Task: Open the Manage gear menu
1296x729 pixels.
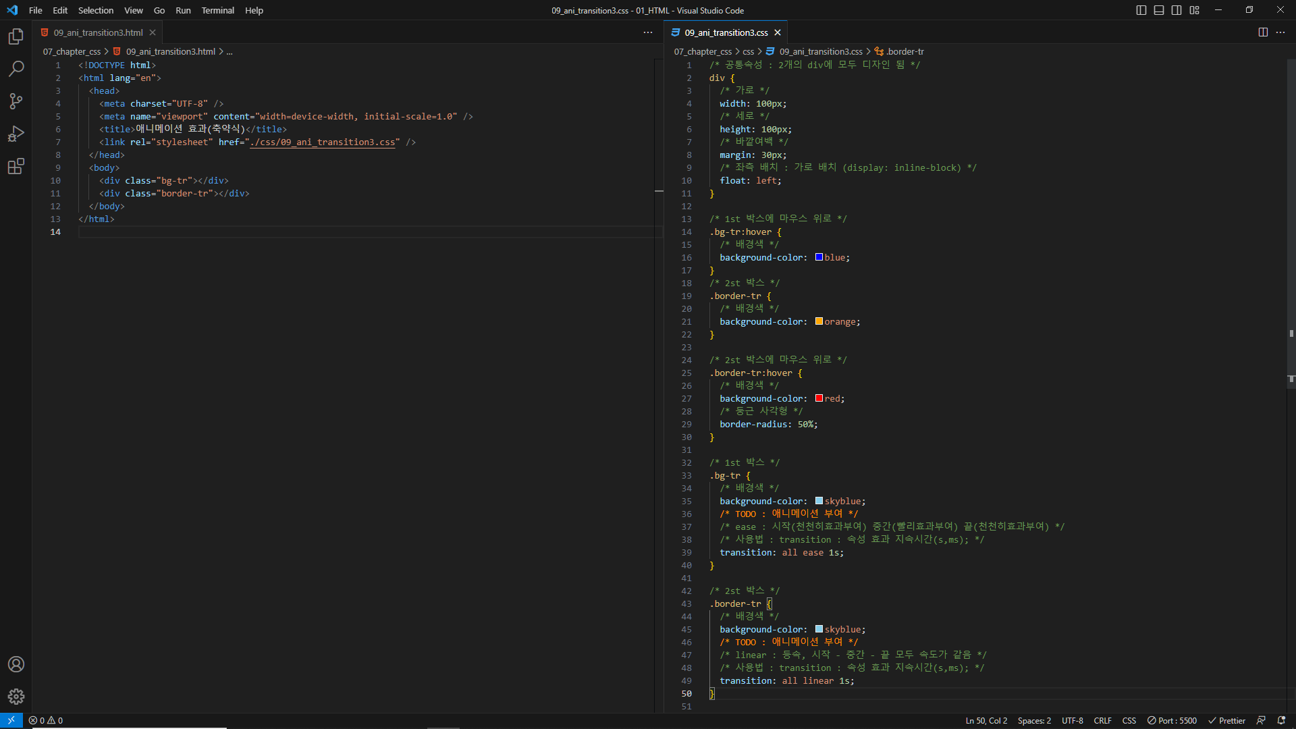Action: tap(16, 697)
